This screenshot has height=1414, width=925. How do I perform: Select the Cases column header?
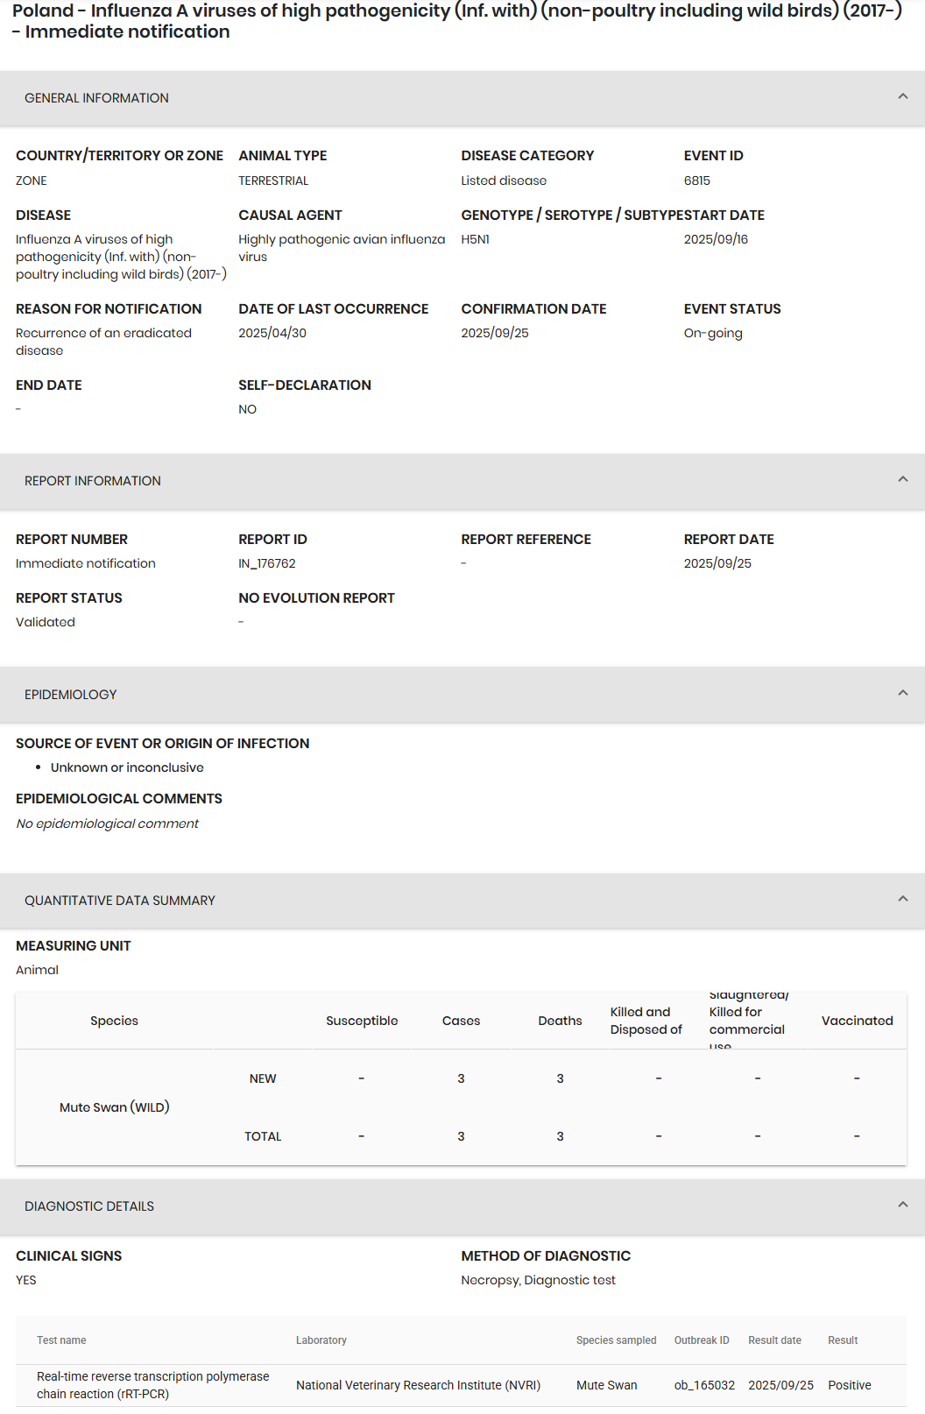(461, 1021)
